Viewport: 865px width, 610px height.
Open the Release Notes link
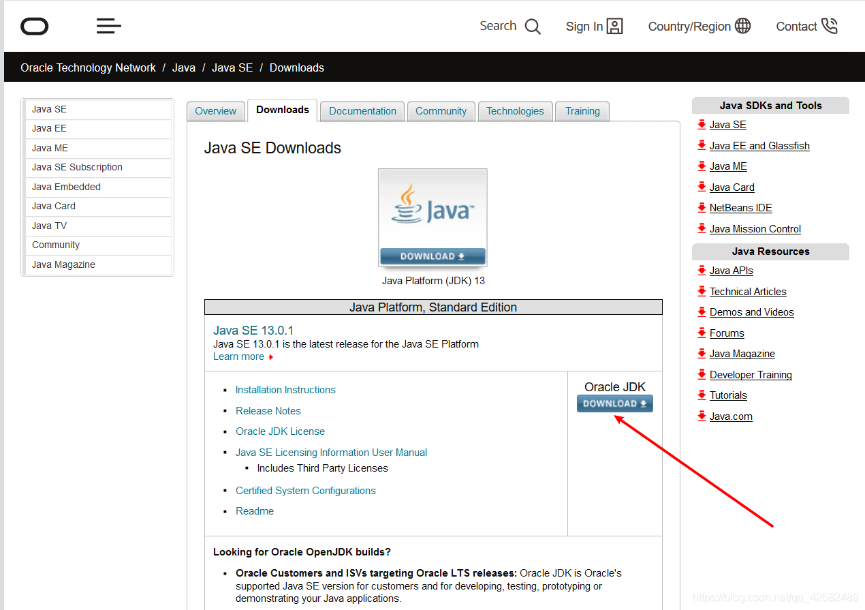tap(268, 411)
